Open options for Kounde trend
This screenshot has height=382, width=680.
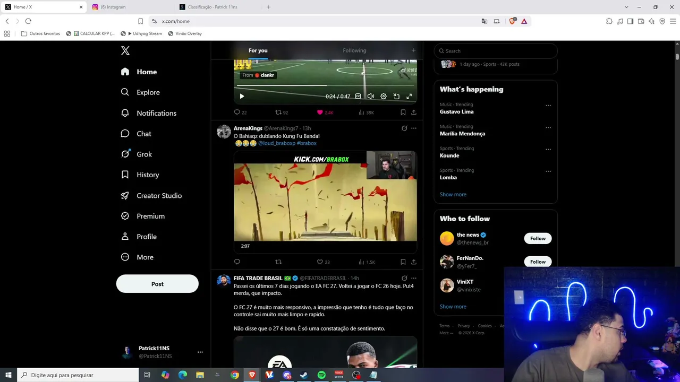[548, 150]
